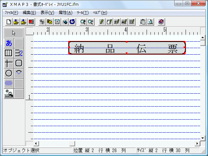Open the purple help book icon

point(161,22)
